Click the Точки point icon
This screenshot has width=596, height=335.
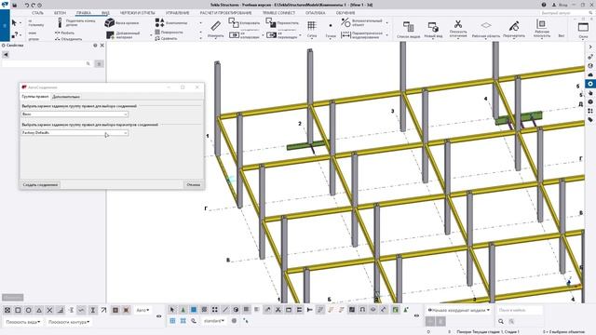pyautogui.click(x=331, y=25)
